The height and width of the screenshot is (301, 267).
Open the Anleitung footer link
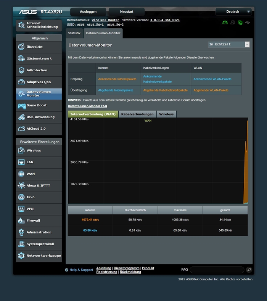pos(104,268)
